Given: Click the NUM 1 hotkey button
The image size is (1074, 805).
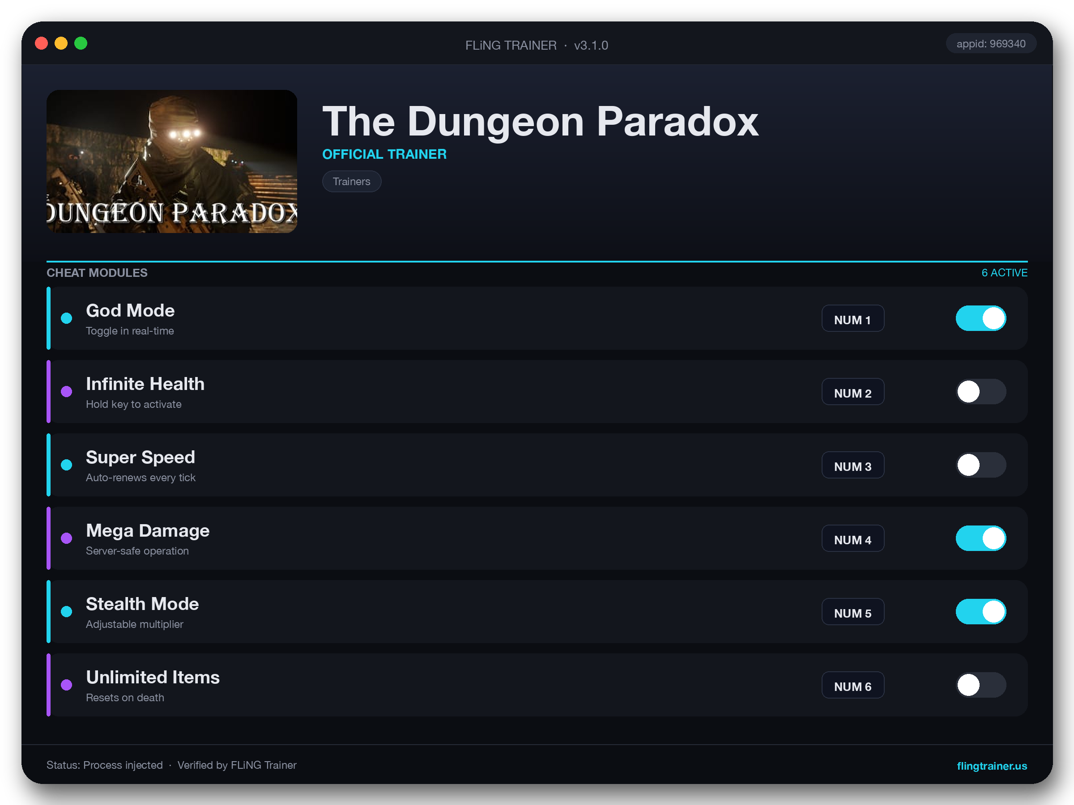Looking at the screenshot, I should point(852,318).
